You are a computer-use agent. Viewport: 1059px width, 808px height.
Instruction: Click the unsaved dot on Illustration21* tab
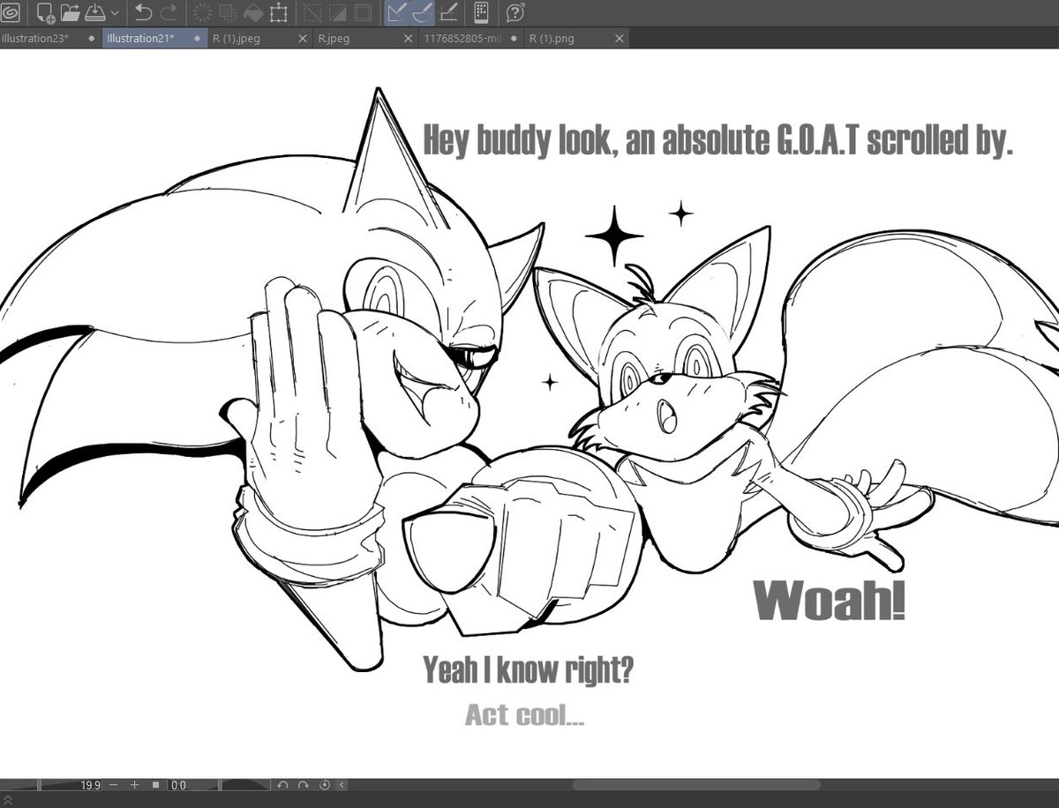point(197,39)
